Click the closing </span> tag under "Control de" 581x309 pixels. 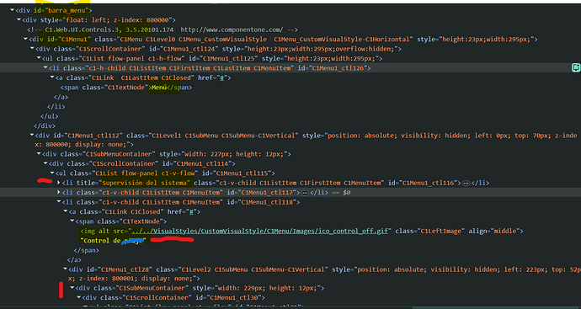(x=87, y=250)
